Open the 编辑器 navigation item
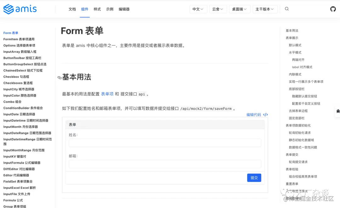This screenshot has height=208, width=340. pos(124,9)
